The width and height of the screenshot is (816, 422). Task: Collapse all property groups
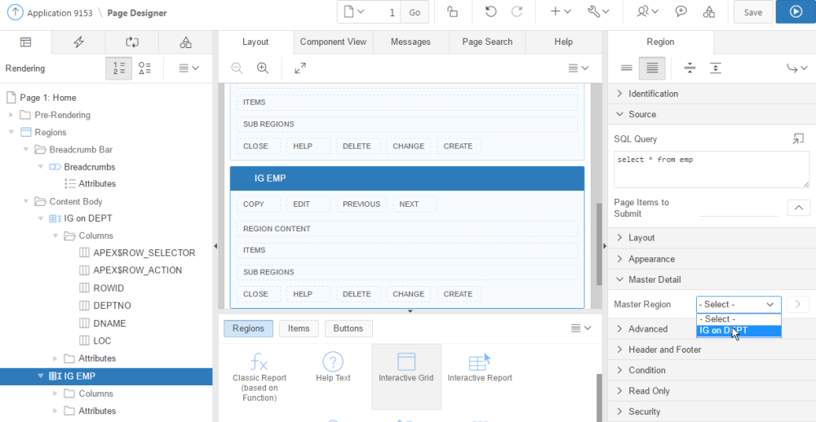click(x=690, y=68)
